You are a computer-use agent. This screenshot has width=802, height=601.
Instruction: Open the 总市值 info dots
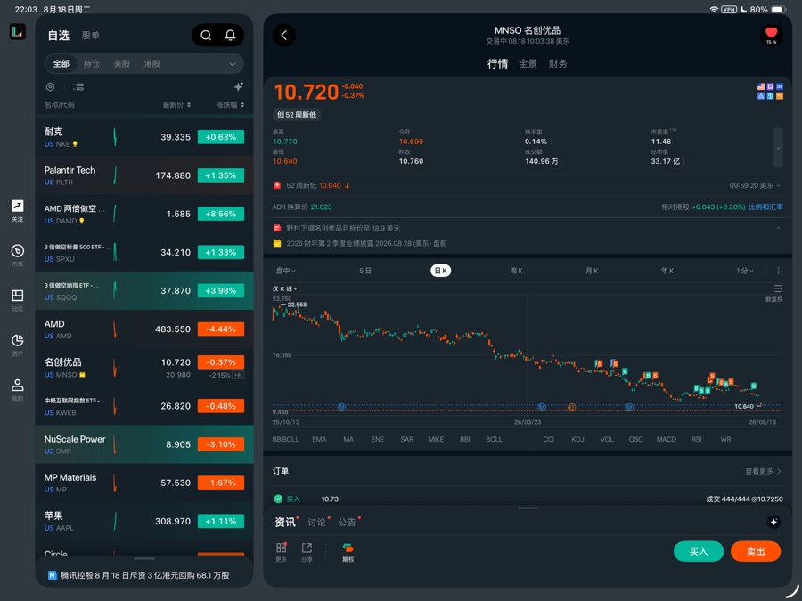pyautogui.click(x=684, y=161)
